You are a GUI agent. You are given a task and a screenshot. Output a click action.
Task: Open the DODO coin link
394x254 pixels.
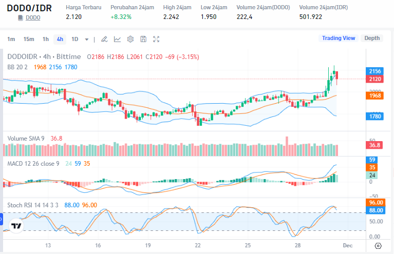pyautogui.click(x=33, y=18)
